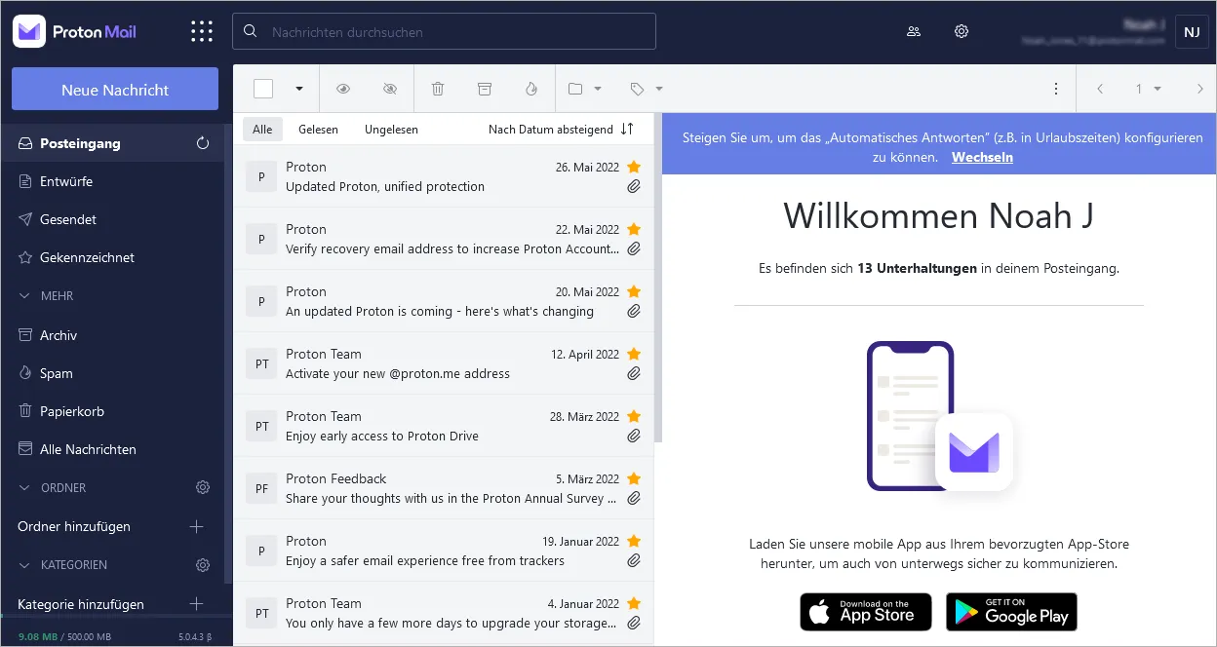This screenshot has width=1217, height=647.
Task: Open the move-to-folder dropdown arrow
Action: pyautogui.click(x=597, y=88)
